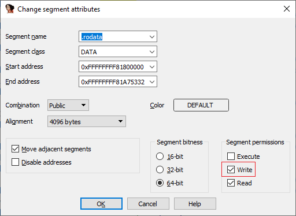This screenshot has height=216, width=296.
Task: Open the End address dropdown arrow
Action: (x=152, y=82)
